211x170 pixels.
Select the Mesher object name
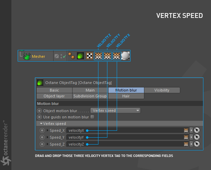pyautogui.click(x=38, y=56)
